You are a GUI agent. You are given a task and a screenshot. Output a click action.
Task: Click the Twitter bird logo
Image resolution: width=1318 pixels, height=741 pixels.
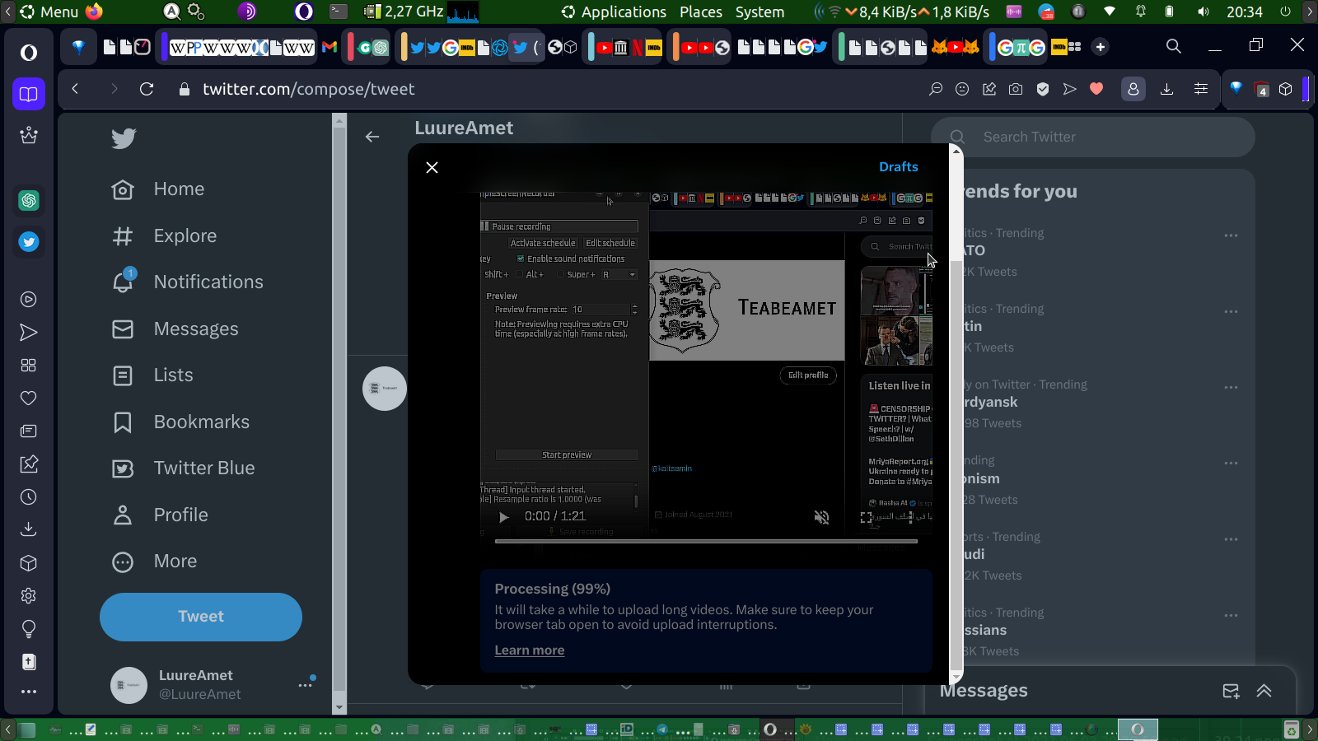[x=124, y=138]
